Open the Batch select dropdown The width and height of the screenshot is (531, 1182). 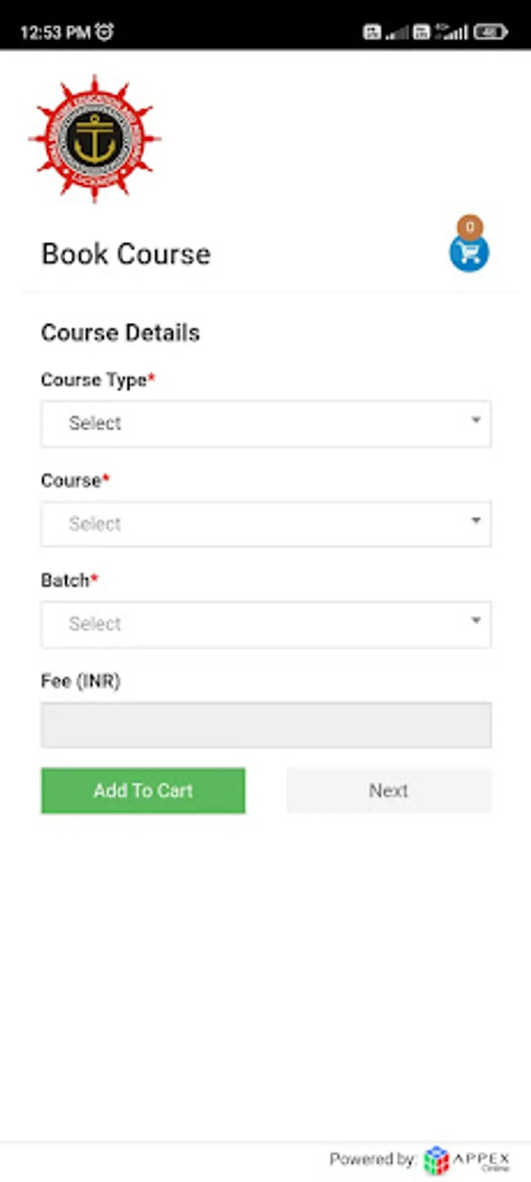point(266,624)
